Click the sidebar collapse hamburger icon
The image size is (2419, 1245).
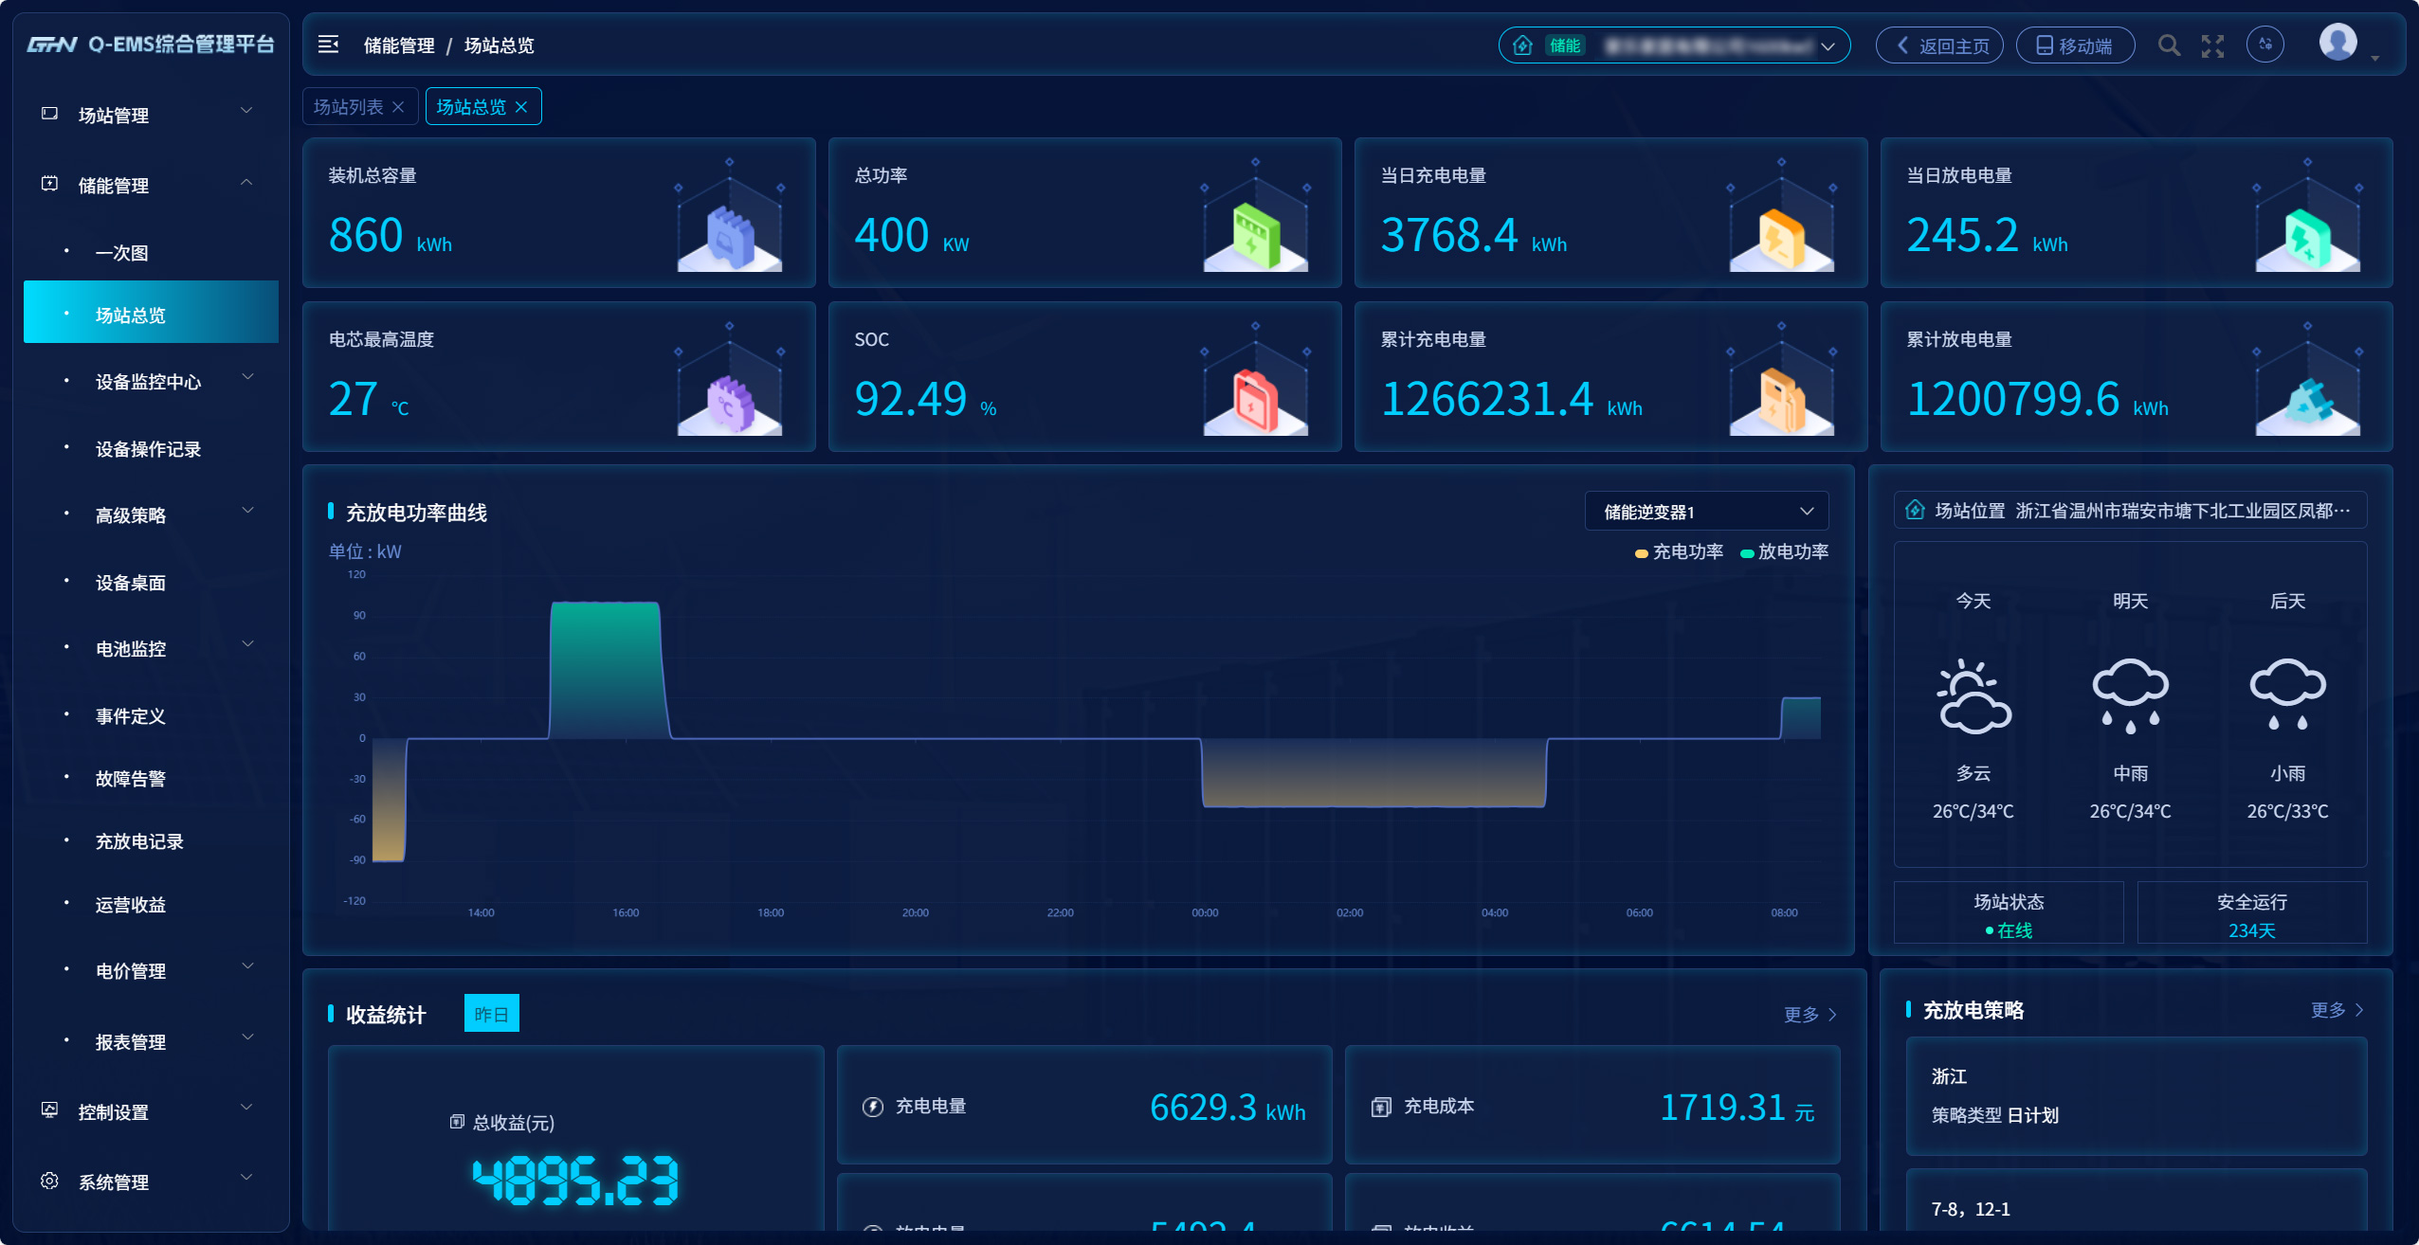tap(328, 45)
